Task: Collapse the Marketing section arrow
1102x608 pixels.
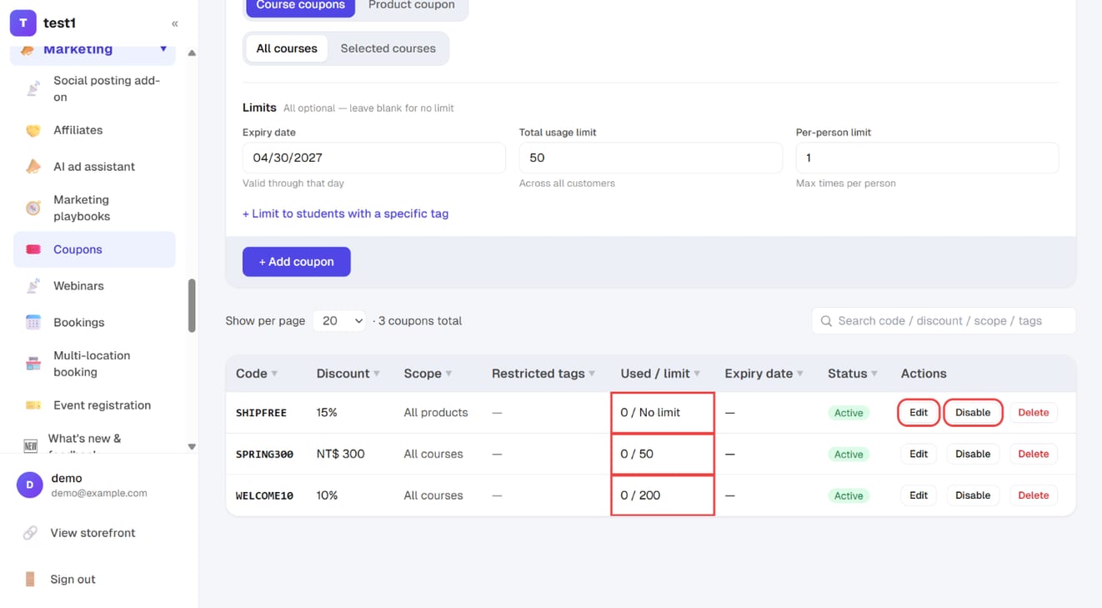Action: 163,49
